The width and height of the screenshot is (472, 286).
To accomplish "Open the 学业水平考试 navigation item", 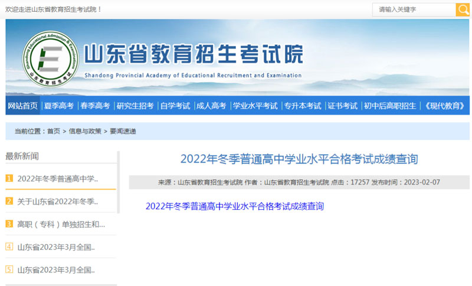I will tap(255, 106).
